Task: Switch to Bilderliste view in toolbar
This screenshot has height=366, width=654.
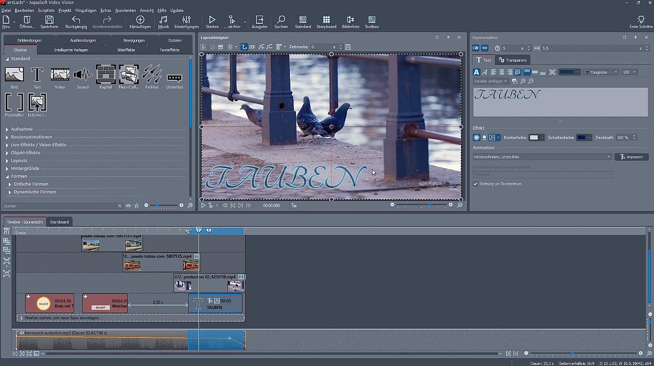Action: [350, 22]
